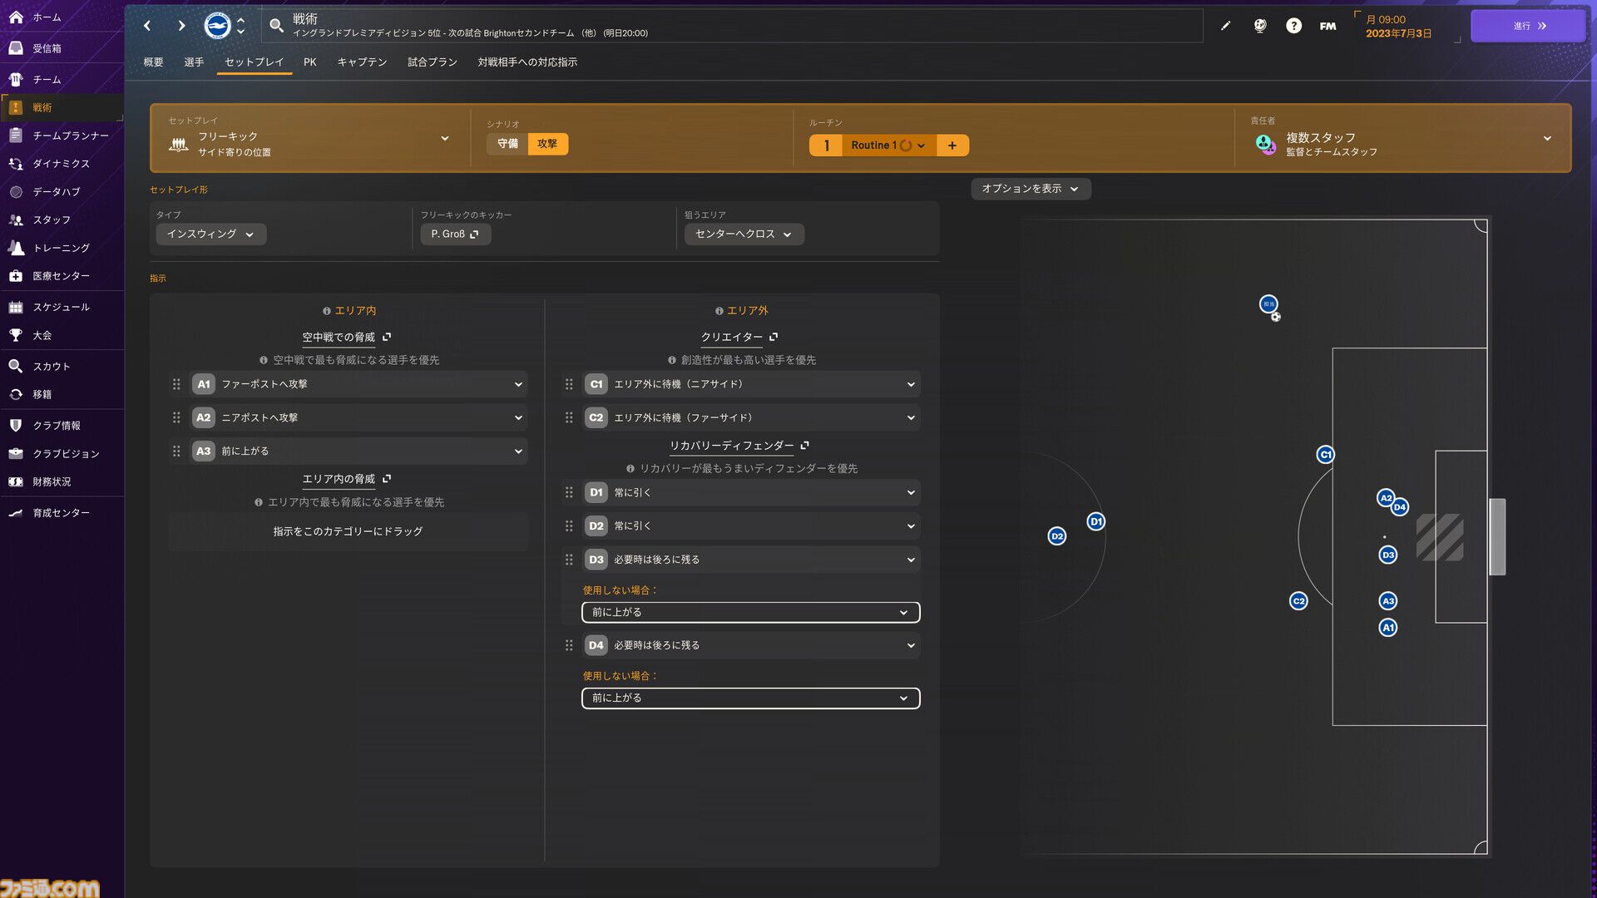Open the Routine 1 dropdown
The image size is (1597, 898).
tap(888, 146)
